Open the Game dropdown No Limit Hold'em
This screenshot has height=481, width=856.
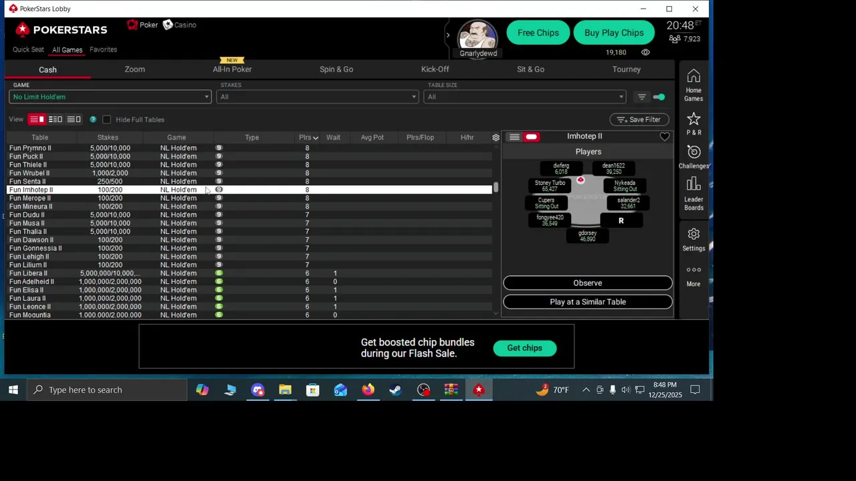[x=110, y=97]
